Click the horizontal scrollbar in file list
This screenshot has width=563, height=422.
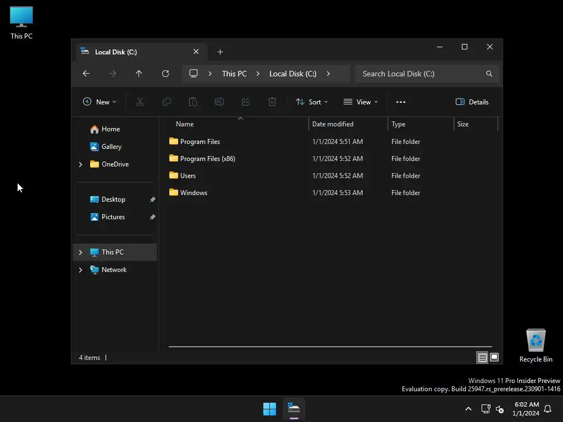(330, 347)
